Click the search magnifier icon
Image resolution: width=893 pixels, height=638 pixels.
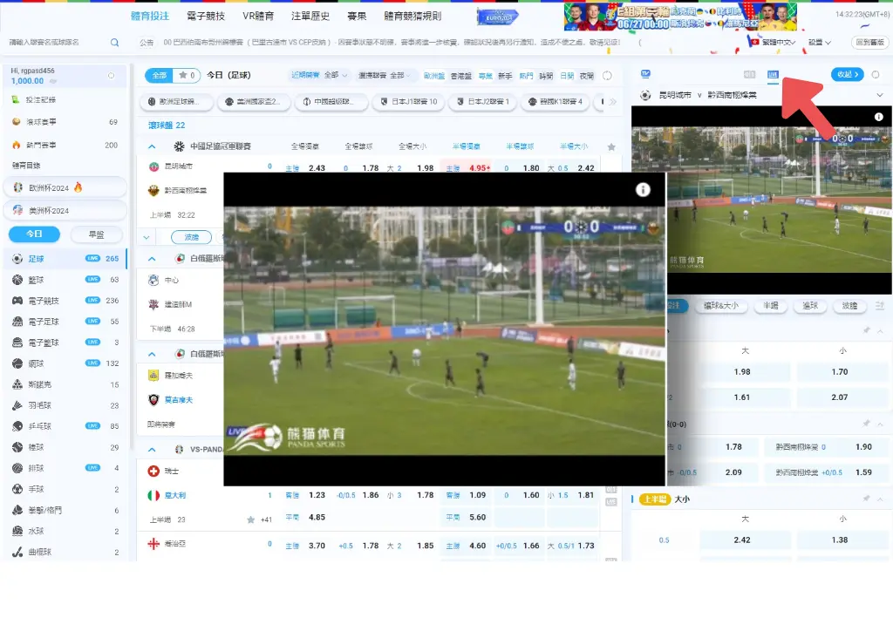pyautogui.click(x=115, y=42)
